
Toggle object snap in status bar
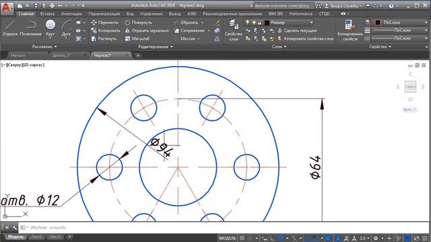point(316,238)
